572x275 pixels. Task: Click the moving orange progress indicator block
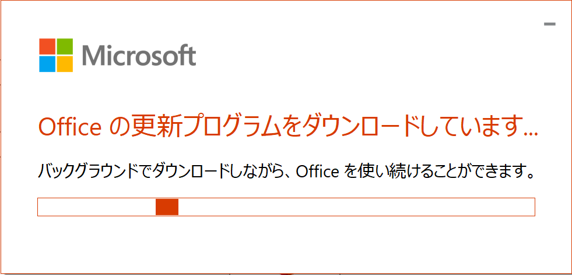(x=167, y=207)
